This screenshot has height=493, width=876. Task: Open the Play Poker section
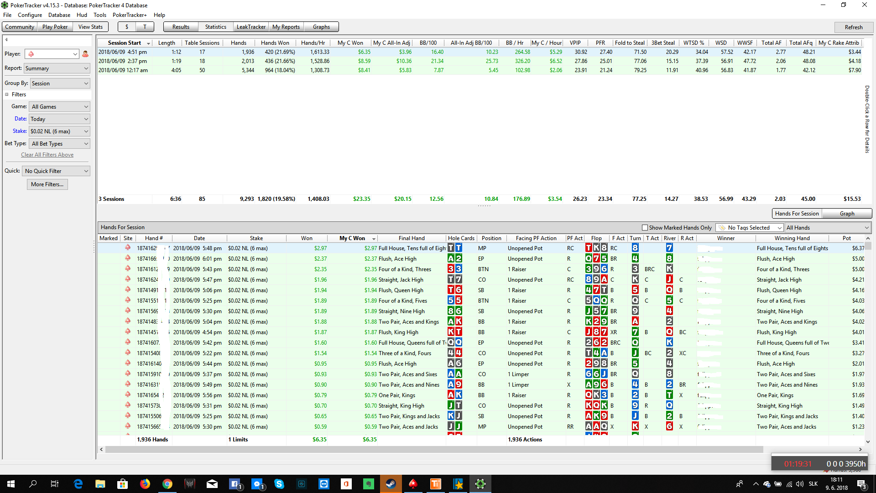click(55, 27)
